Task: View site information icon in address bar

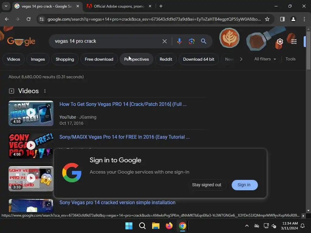Action: [41, 19]
